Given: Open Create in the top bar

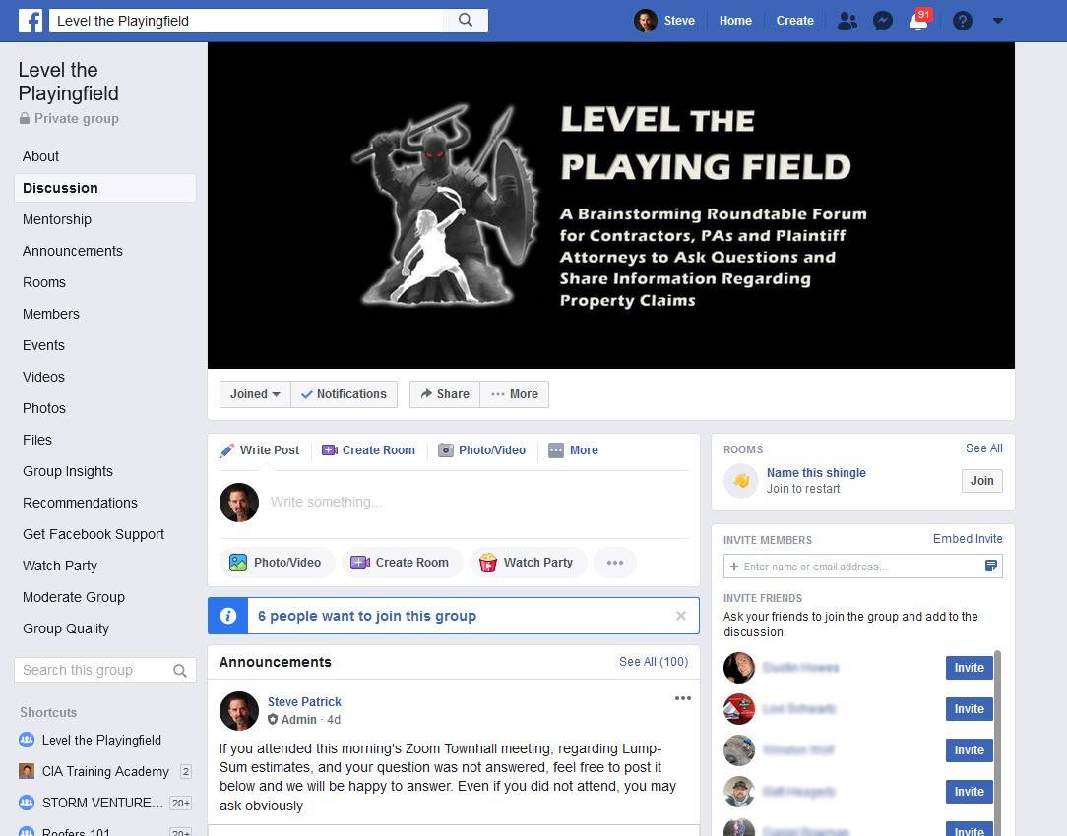Looking at the screenshot, I should (794, 21).
